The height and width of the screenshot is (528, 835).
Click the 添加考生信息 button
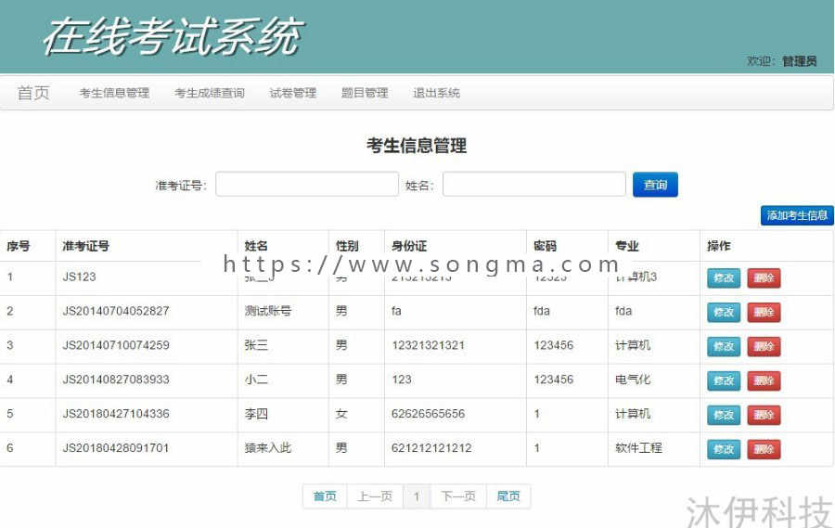point(797,215)
